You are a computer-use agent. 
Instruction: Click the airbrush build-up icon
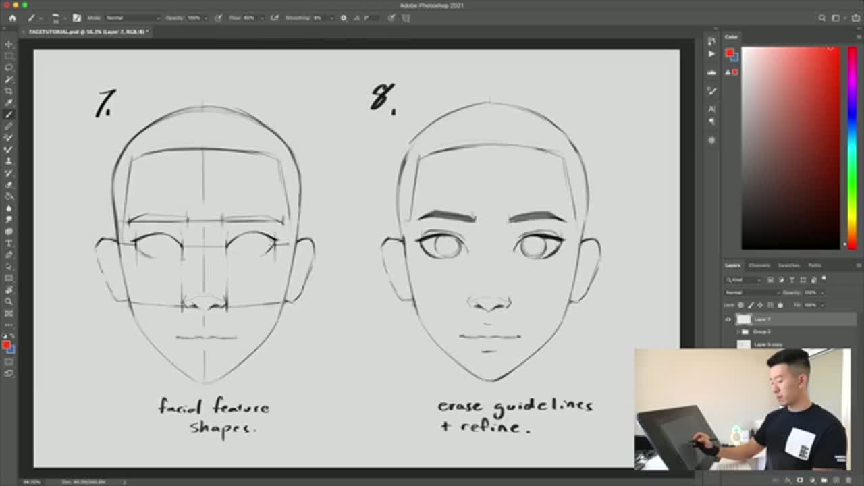coord(275,18)
